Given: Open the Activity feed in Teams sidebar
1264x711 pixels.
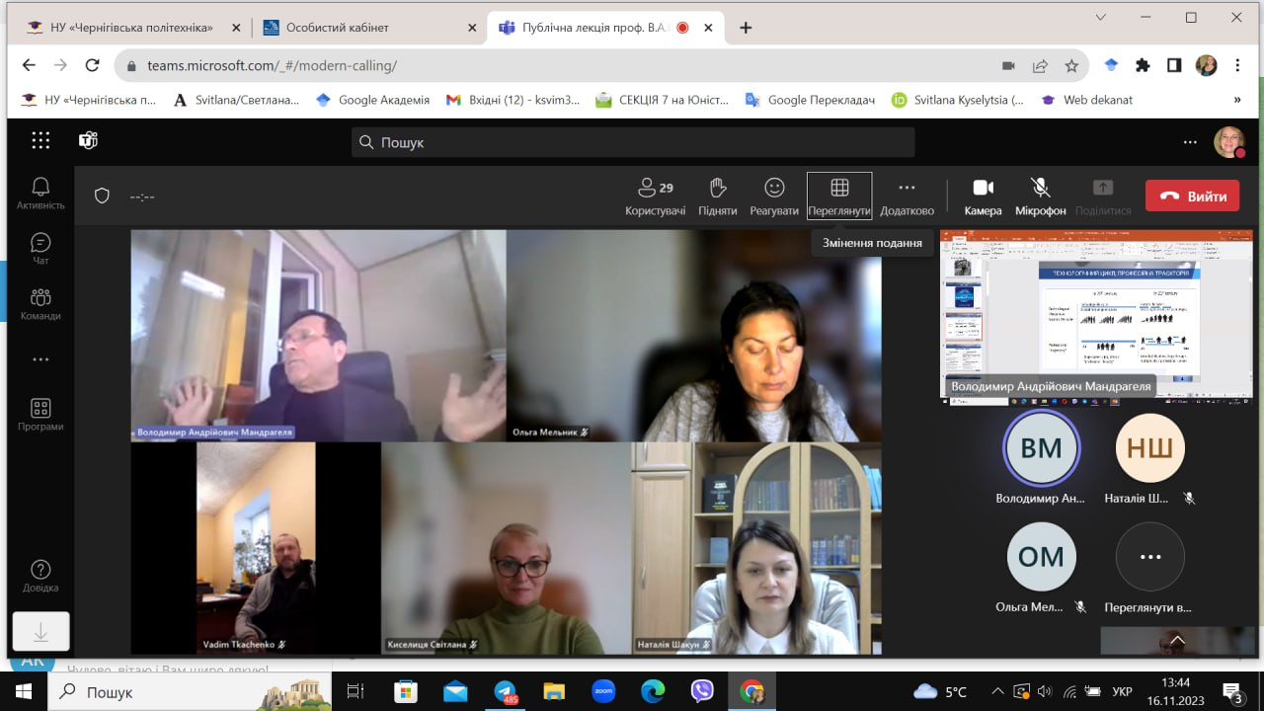Looking at the screenshot, I should click(40, 193).
